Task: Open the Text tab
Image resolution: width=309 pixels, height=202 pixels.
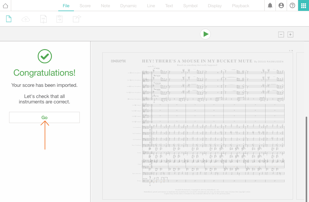Action: tap(169, 6)
